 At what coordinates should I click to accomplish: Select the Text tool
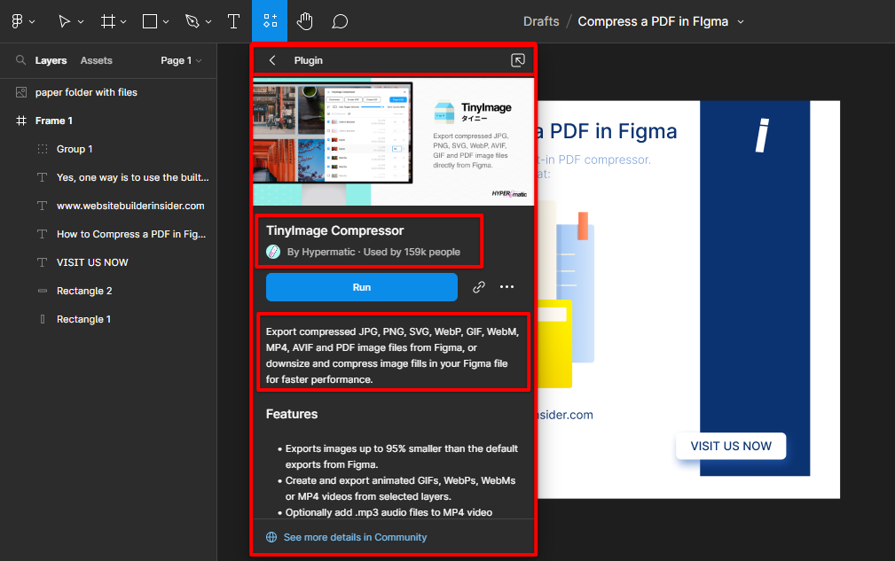click(x=233, y=20)
